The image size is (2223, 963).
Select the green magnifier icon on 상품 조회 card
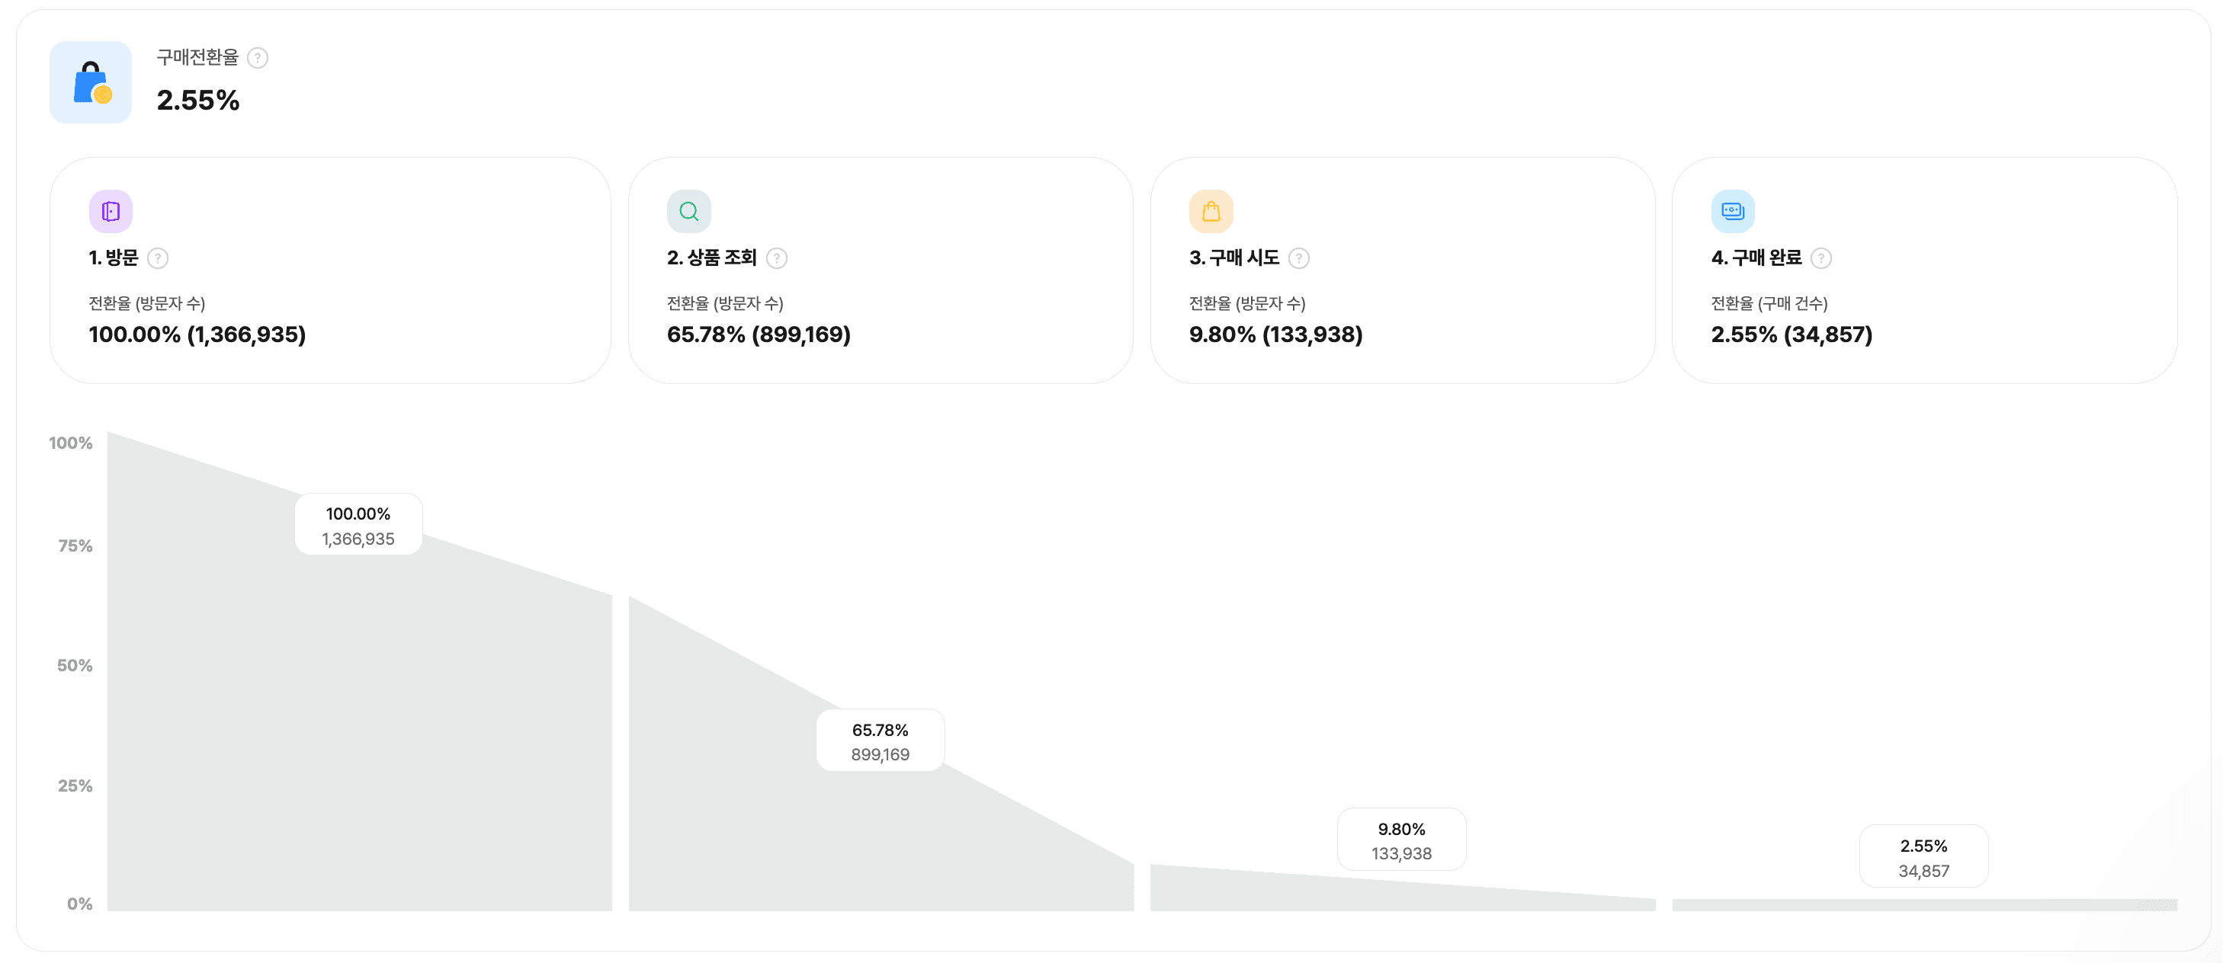coord(688,210)
